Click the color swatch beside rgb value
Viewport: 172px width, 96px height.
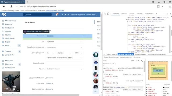click(x=164, y=87)
